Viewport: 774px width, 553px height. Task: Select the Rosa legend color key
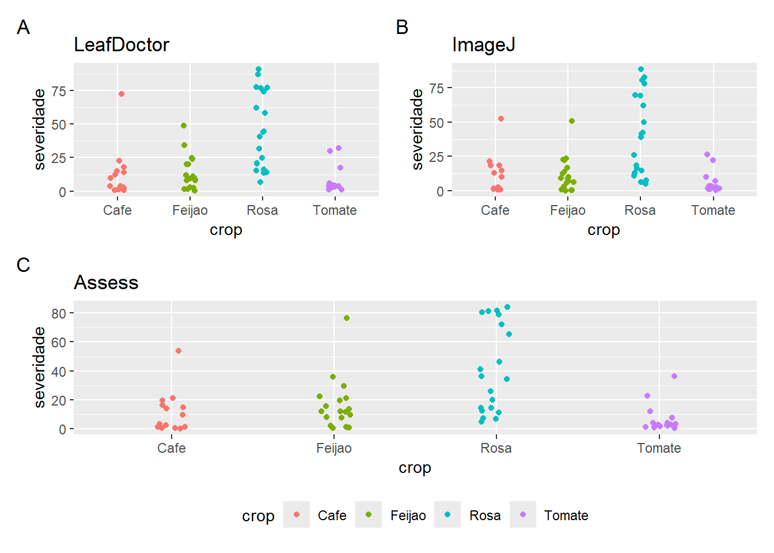click(x=447, y=514)
